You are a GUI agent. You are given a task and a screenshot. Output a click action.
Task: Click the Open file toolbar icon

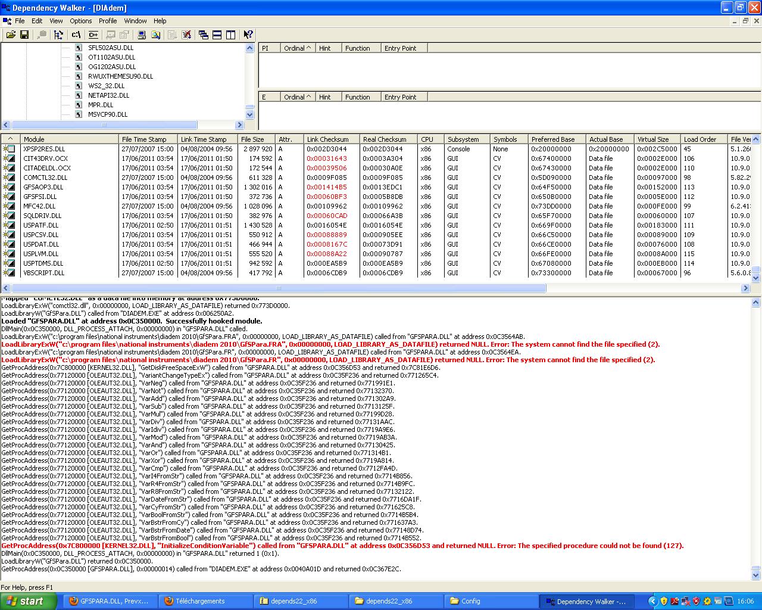(11, 35)
